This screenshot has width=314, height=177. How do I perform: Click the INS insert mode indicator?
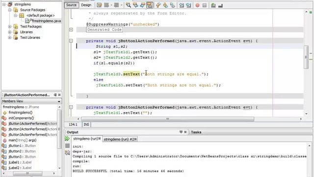point(86,124)
